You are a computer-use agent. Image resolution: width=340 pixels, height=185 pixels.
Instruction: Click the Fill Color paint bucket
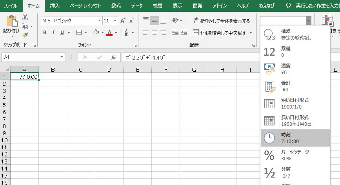96,33
